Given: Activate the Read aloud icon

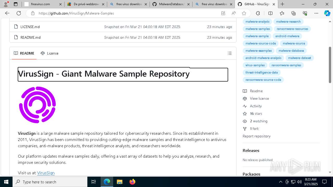Looking at the screenshot, I should click(234, 13).
